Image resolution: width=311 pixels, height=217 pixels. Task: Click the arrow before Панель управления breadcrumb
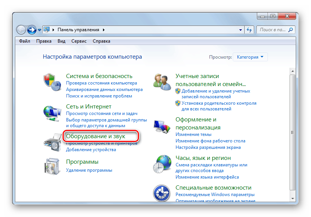coord(53,30)
